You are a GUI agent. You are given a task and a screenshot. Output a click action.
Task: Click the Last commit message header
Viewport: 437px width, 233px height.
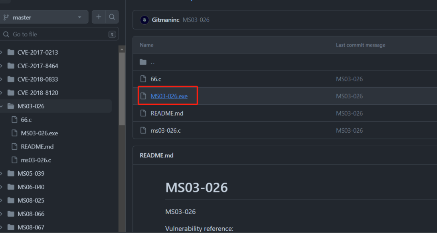361,45
